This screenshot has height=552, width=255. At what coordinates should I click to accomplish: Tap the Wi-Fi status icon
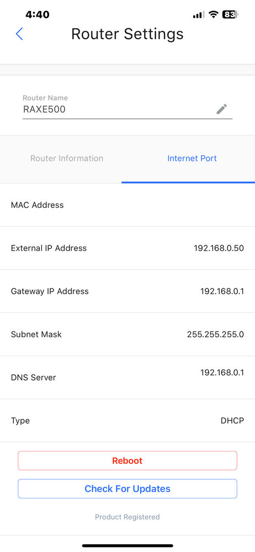click(213, 14)
